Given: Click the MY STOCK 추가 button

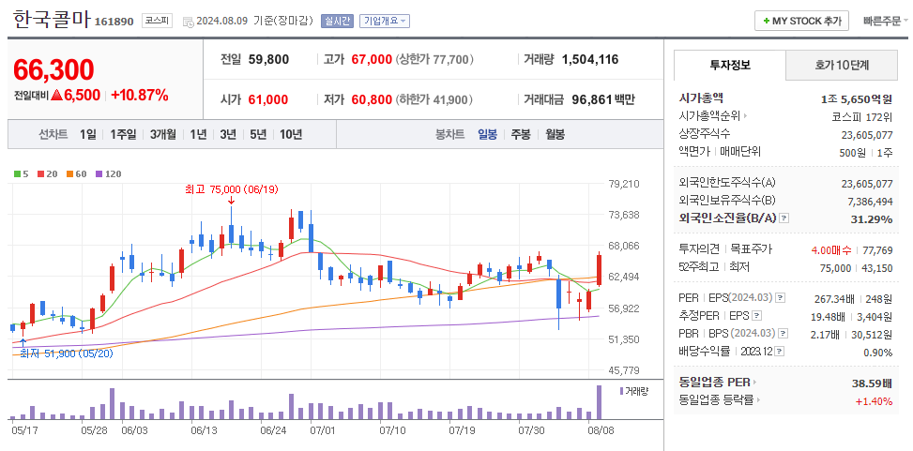Looking at the screenshot, I should pyautogui.click(x=801, y=21).
